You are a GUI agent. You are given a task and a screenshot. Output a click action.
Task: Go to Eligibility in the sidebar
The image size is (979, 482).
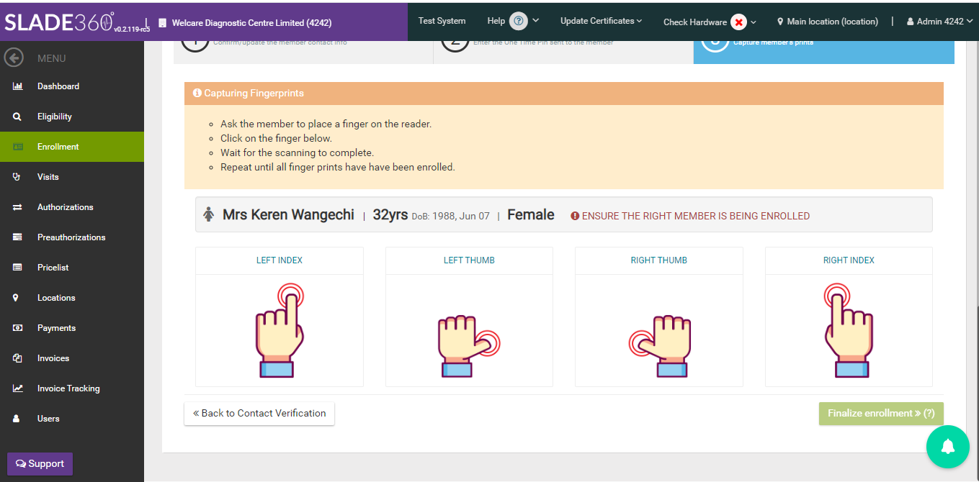pos(72,117)
